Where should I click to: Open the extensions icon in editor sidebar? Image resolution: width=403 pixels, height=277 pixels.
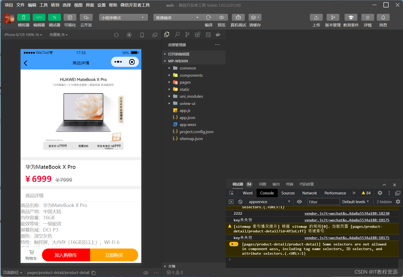point(198,34)
